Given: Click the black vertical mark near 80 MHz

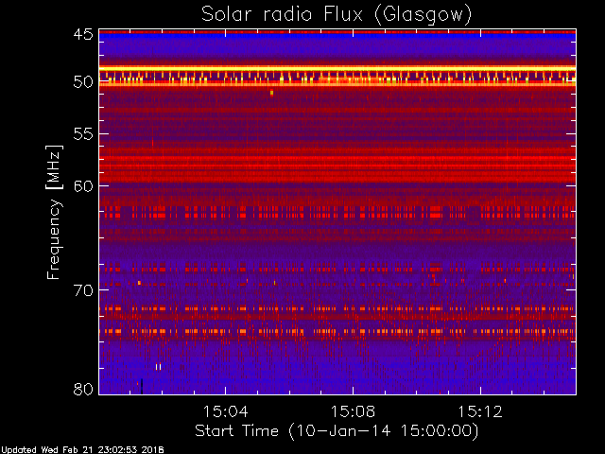Looking at the screenshot, I should pyautogui.click(x=142, y=386).
